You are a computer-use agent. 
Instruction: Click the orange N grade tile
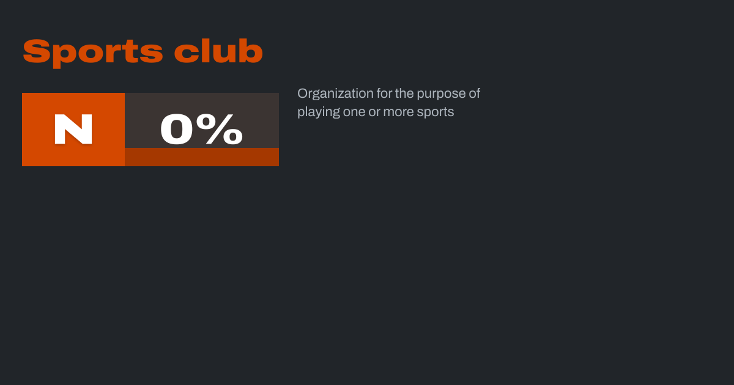(73, 130)
